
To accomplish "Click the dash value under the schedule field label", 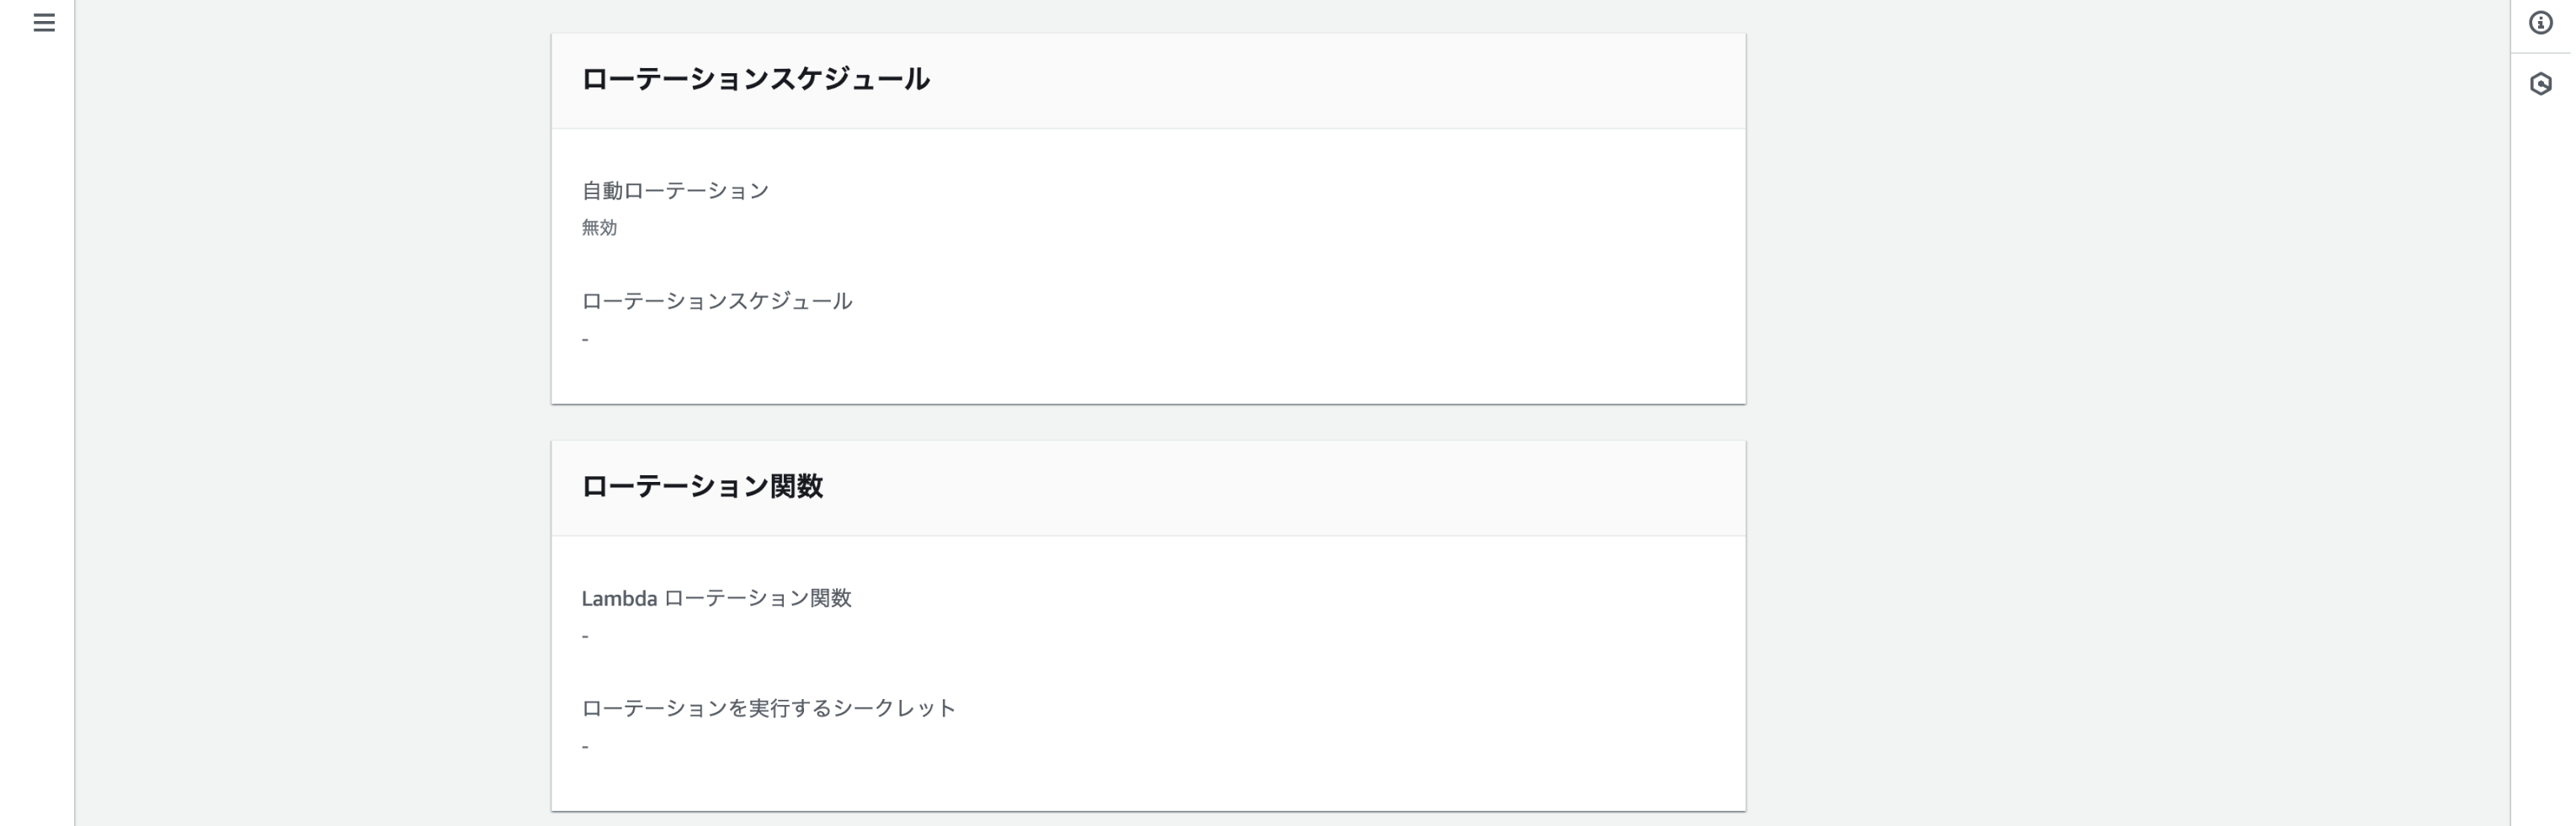I will 585,340.
